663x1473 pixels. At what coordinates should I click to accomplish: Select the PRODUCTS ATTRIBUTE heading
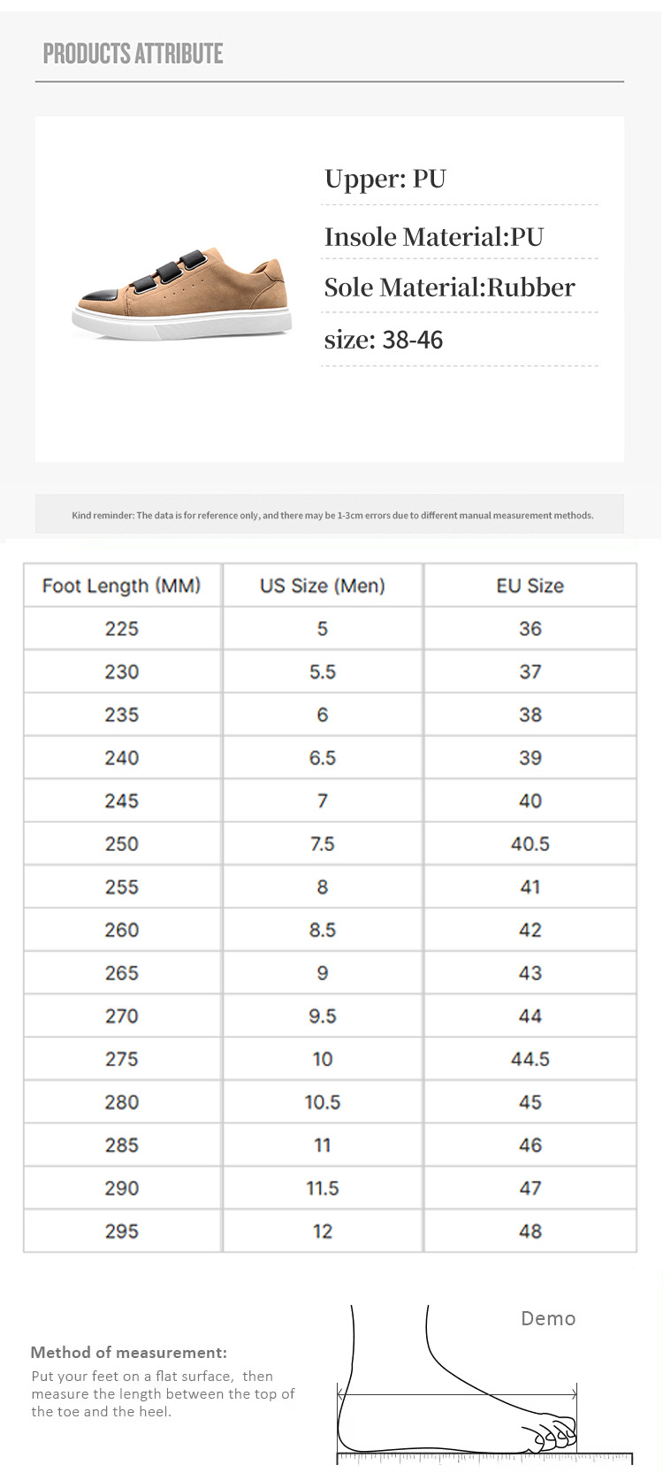[x=133, y=54]
